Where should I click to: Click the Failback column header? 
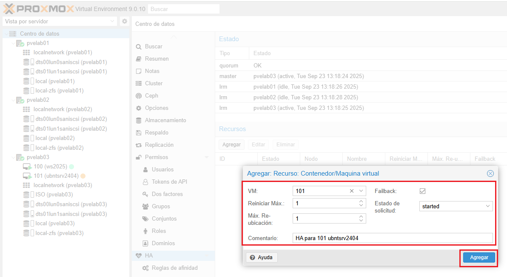(x=488, y=159)
